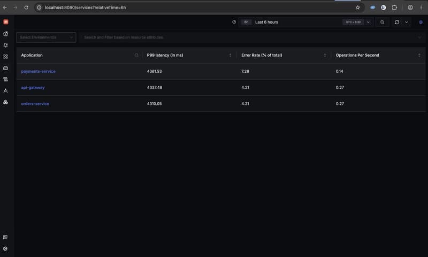Open the payments-service link
Screen dimensions: 428x257
(x=38, y=71)
